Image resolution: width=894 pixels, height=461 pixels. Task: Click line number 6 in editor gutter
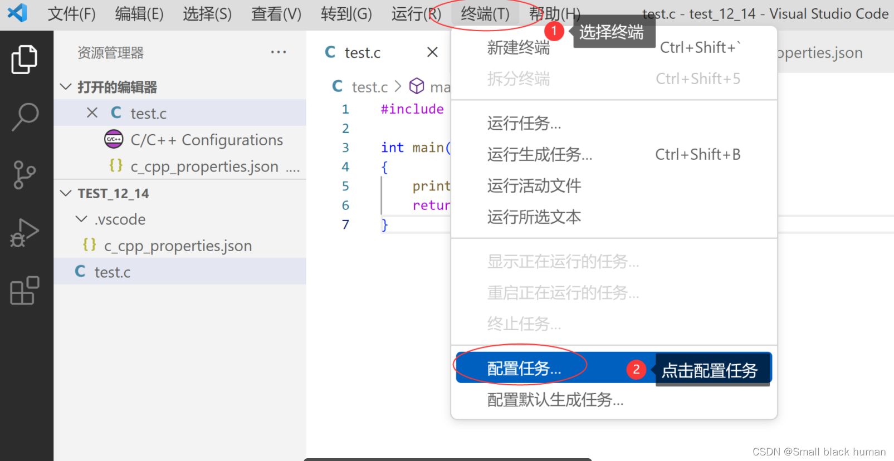click(345, 205)
